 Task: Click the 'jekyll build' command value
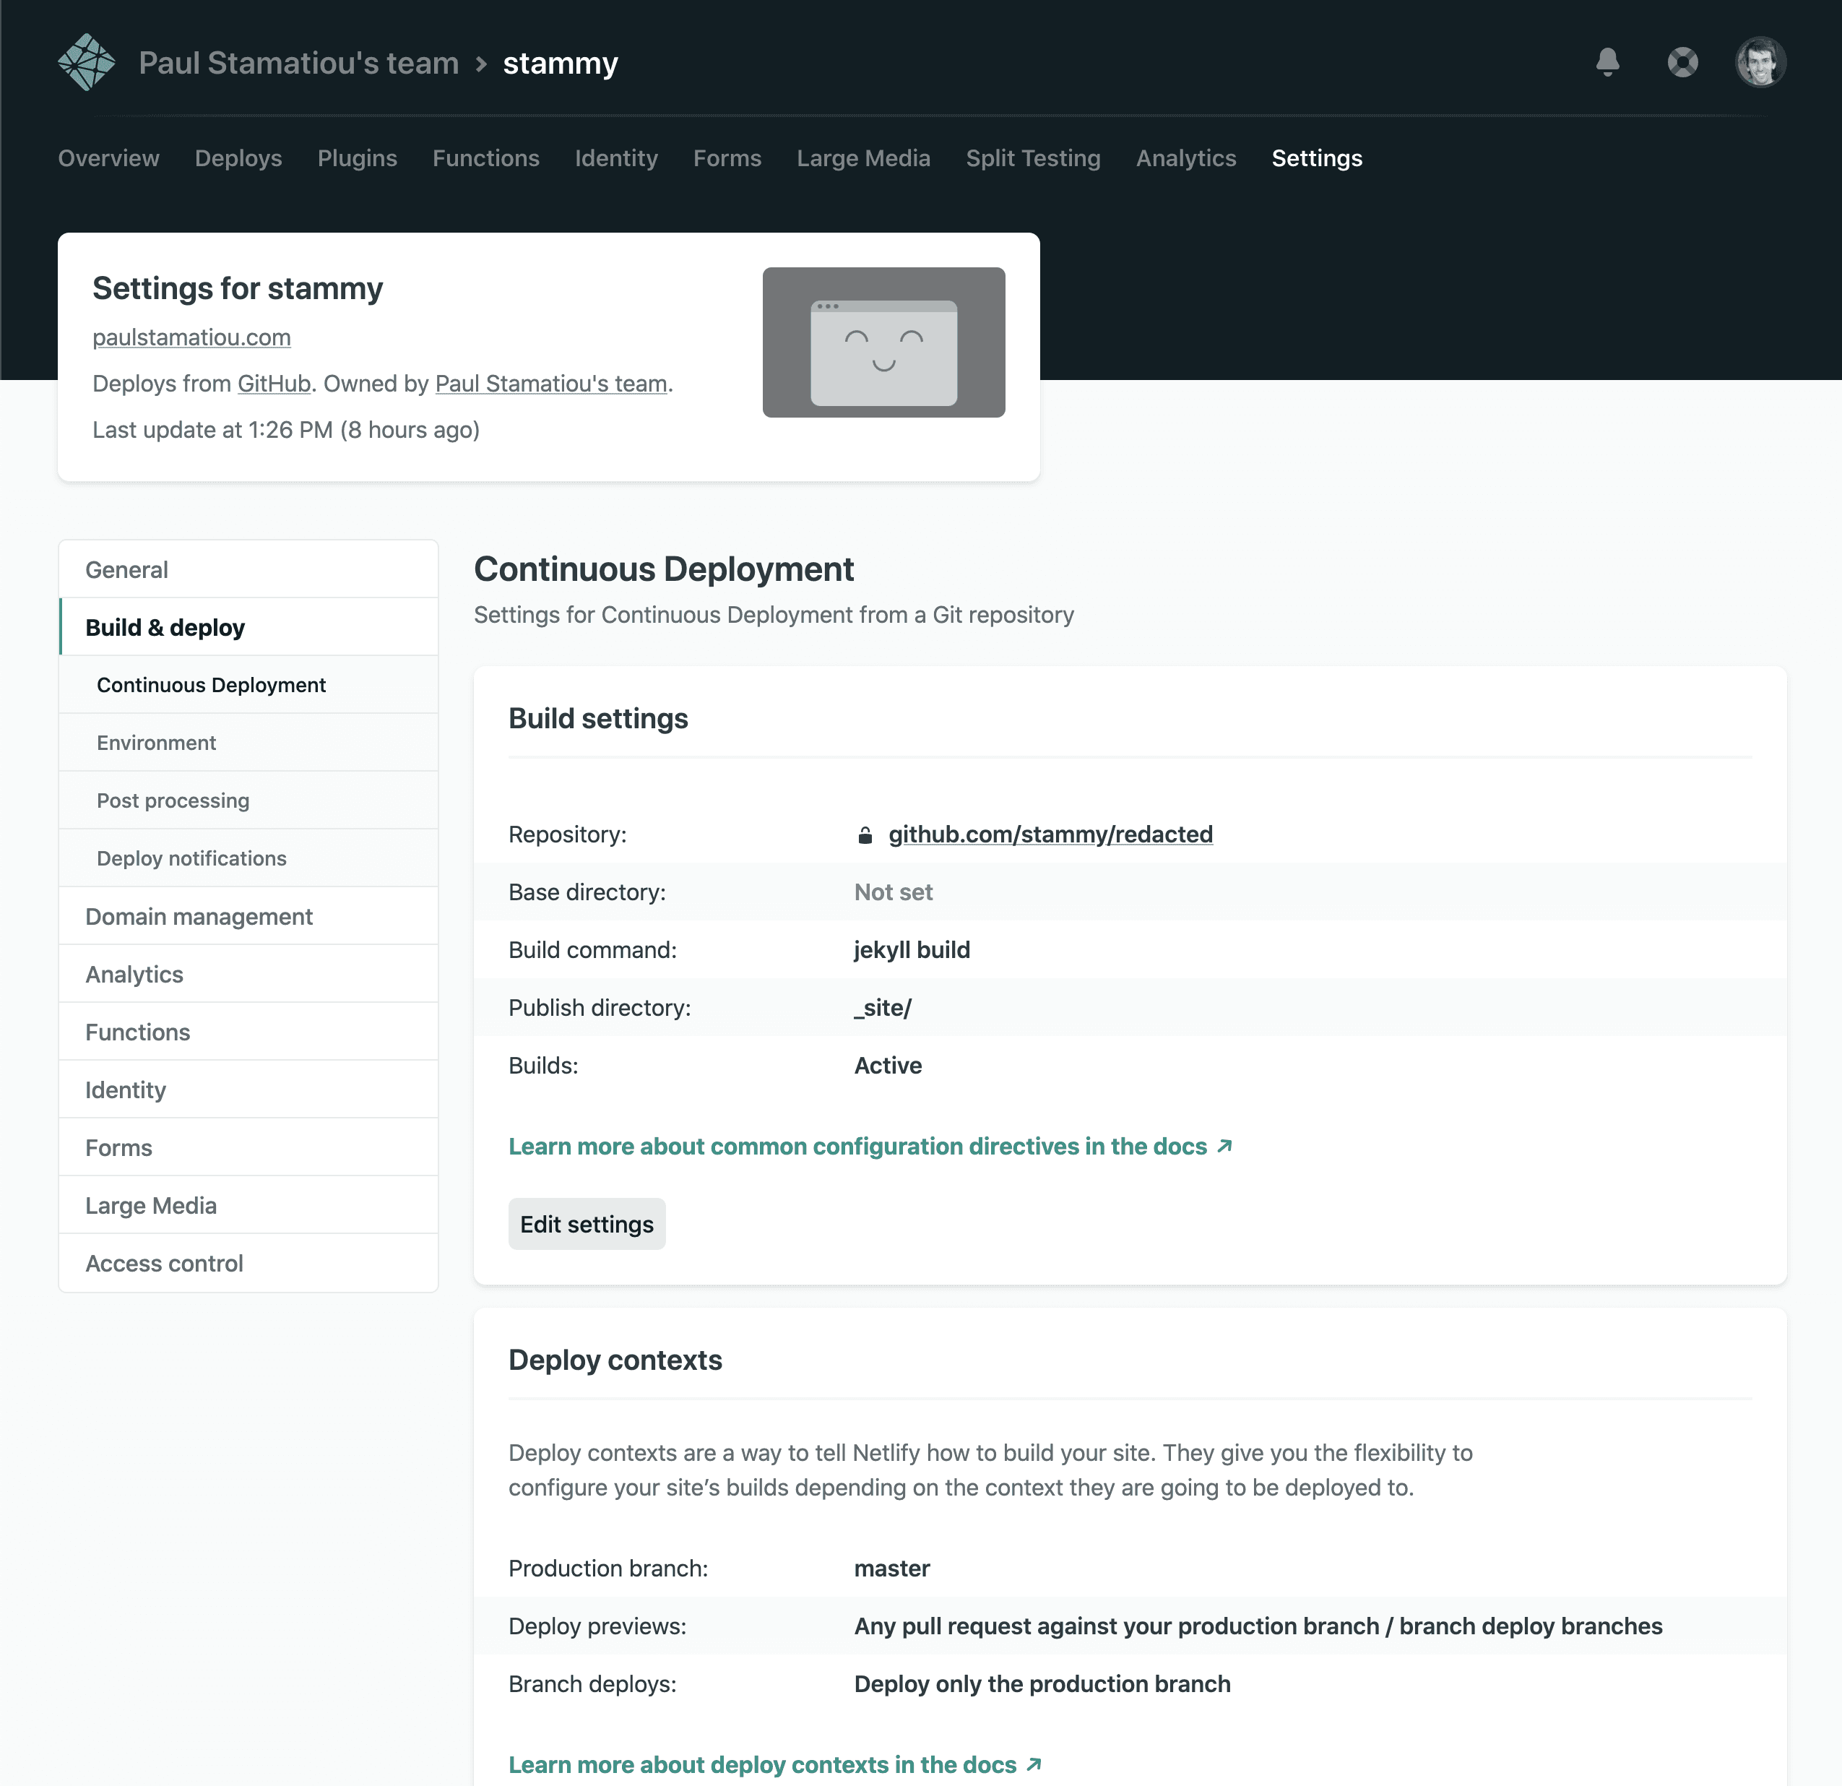click(x=912, y=950)
